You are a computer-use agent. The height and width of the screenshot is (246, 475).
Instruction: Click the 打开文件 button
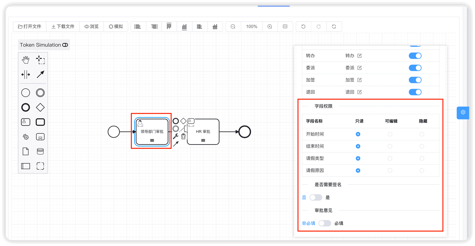click(30, 26)
